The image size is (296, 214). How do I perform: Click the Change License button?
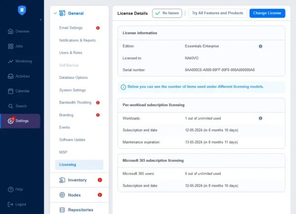pos(267,13)
